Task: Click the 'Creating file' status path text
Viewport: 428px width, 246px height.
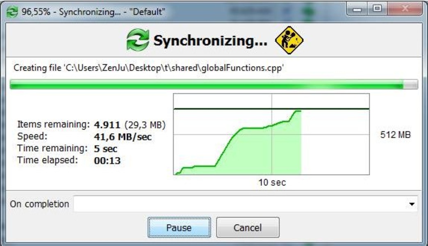Action: tap(149, 68)
